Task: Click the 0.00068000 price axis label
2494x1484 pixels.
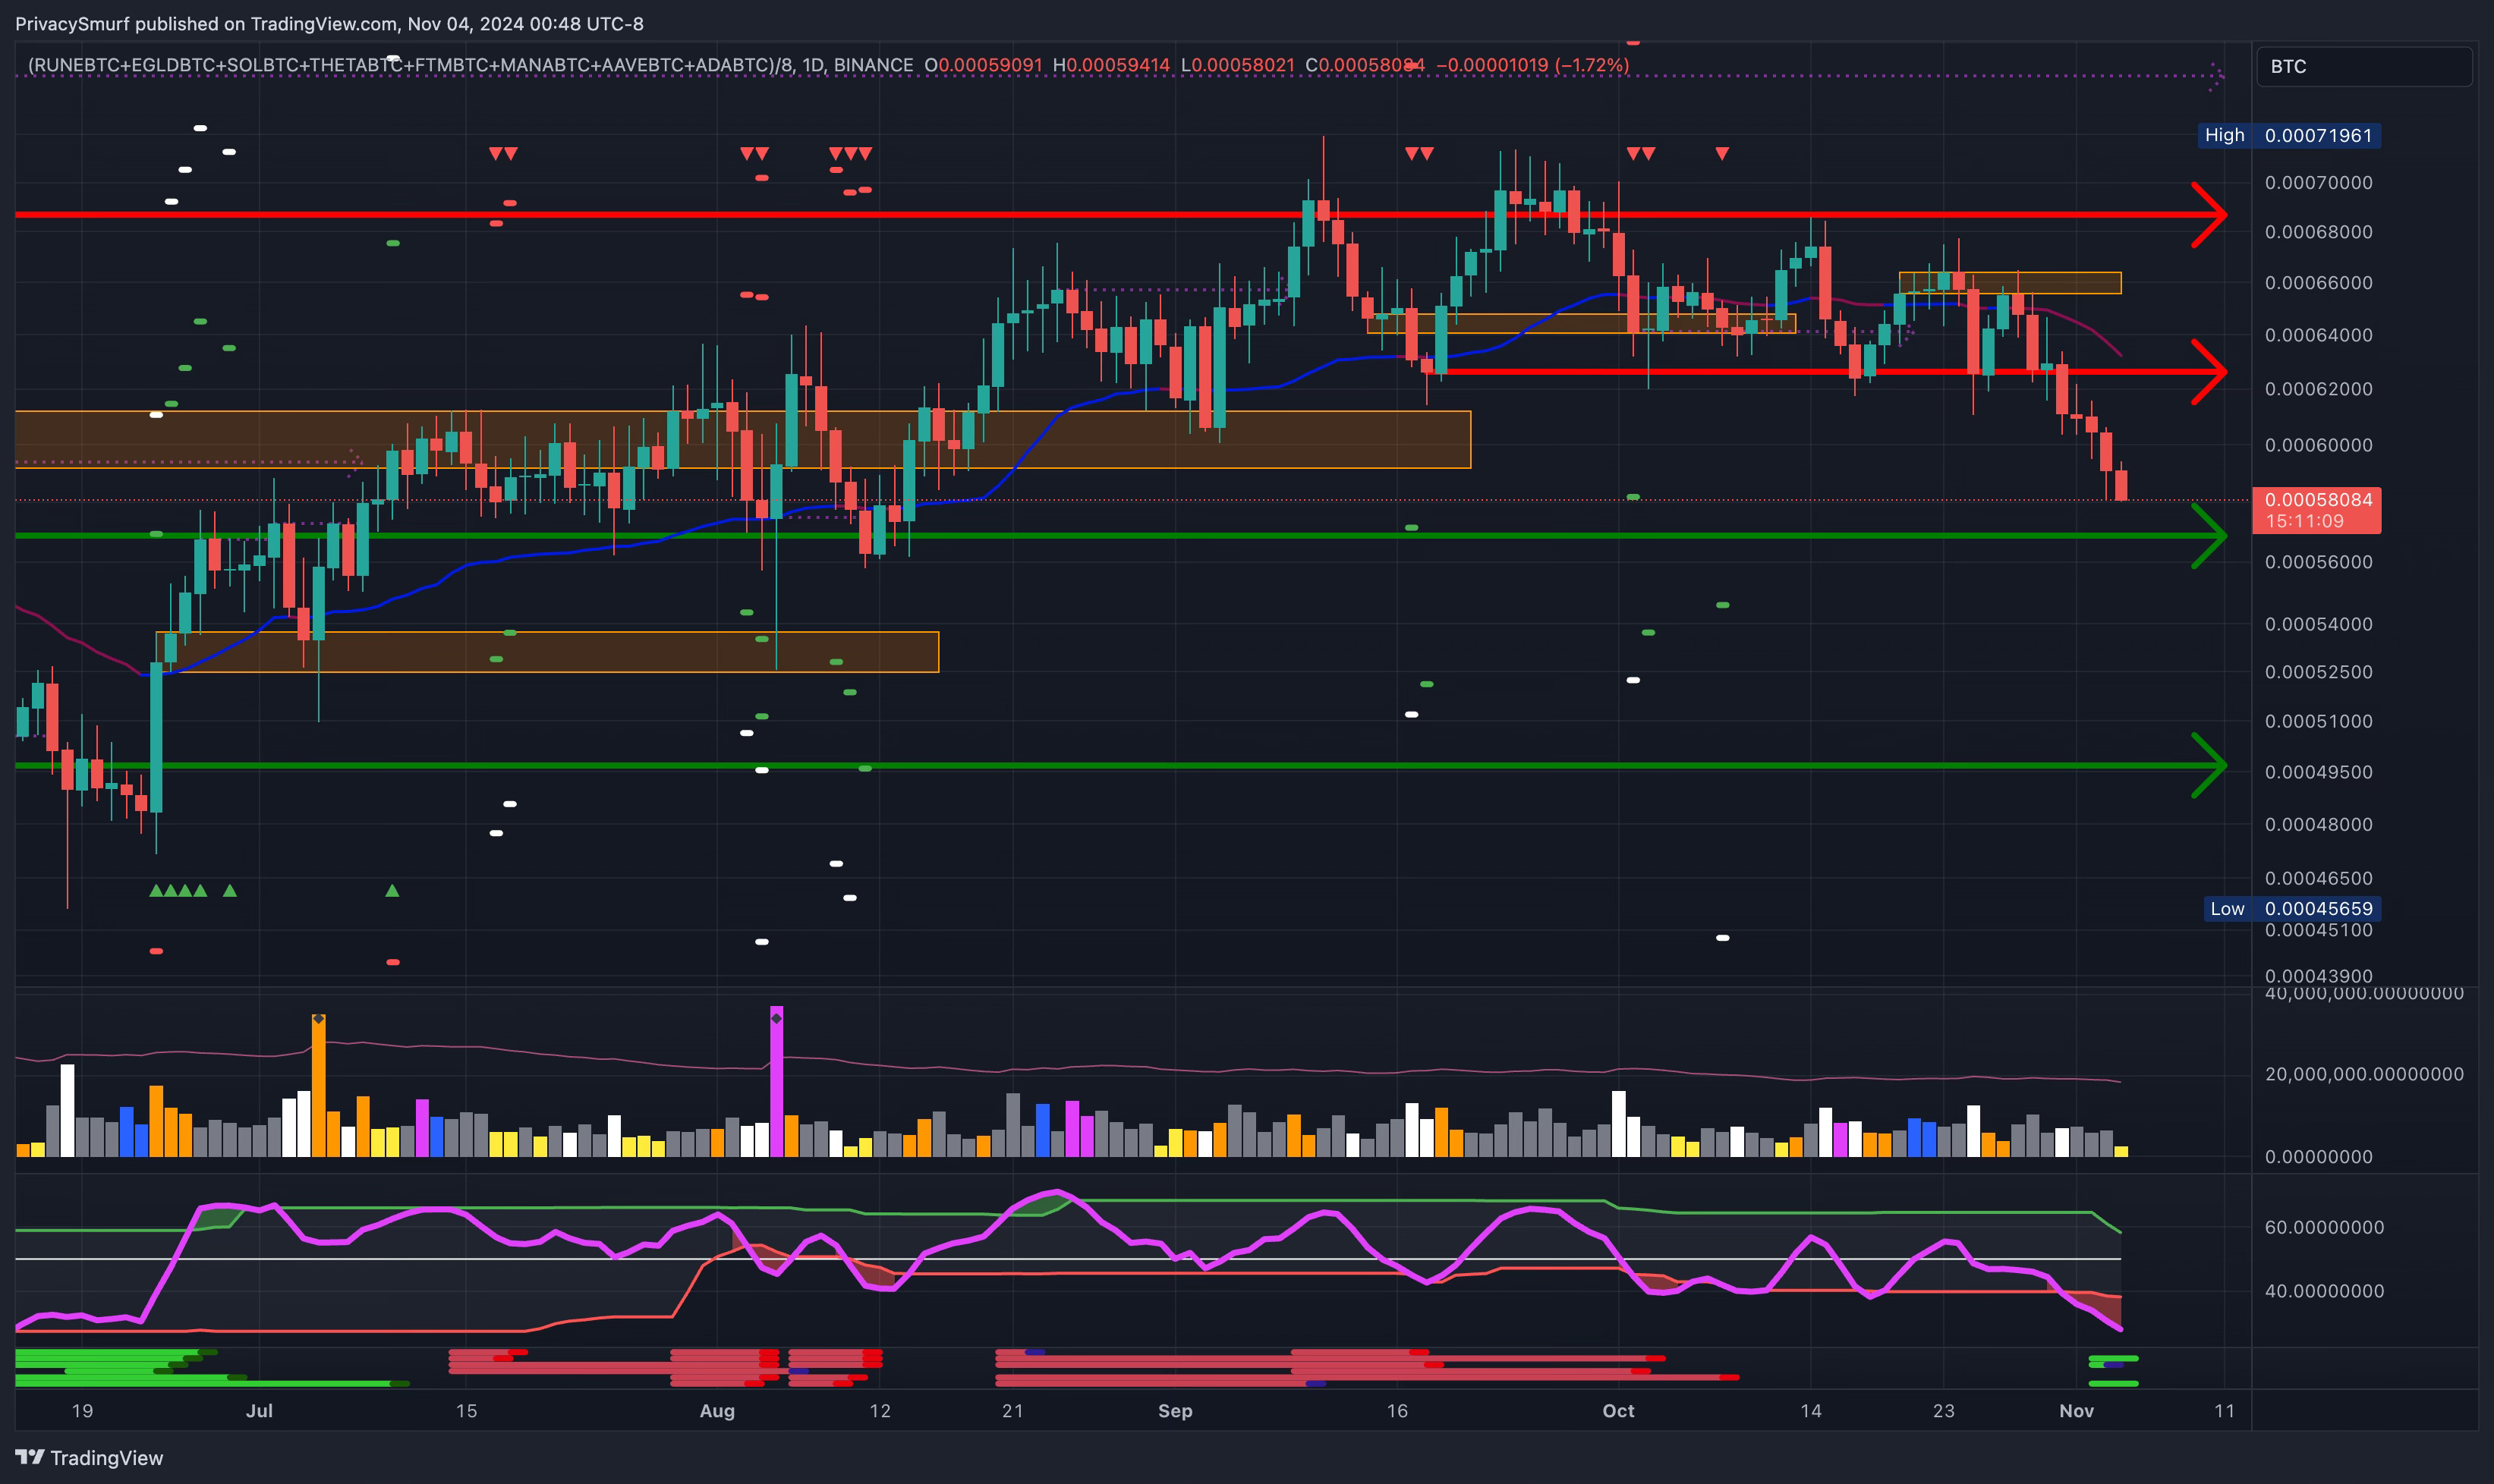Action: (2318, 232)
